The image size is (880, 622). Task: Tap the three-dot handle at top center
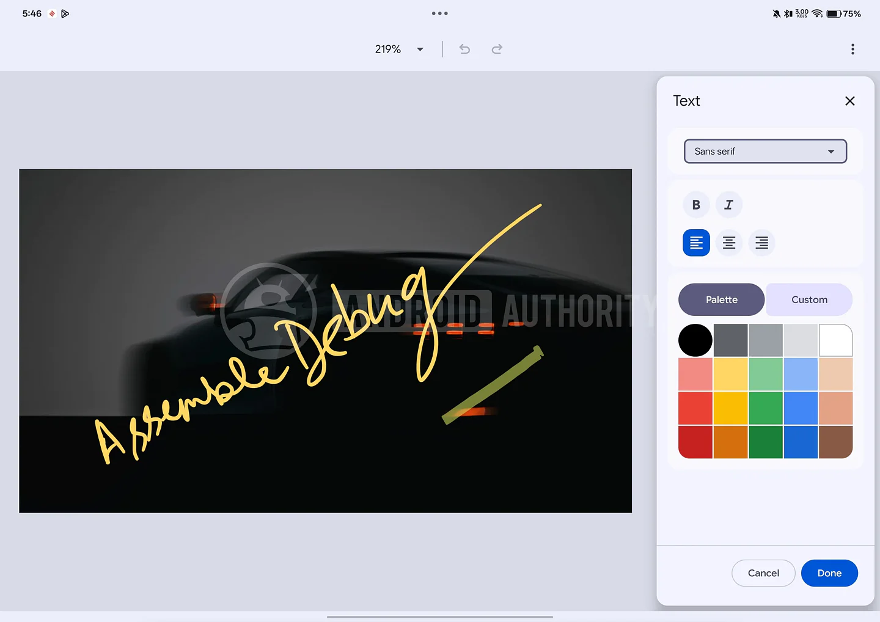440,13
